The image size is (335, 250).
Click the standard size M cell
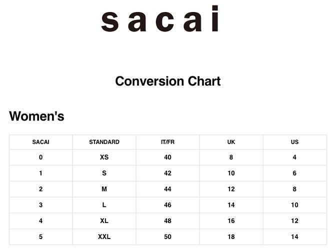tap(104, 189)
